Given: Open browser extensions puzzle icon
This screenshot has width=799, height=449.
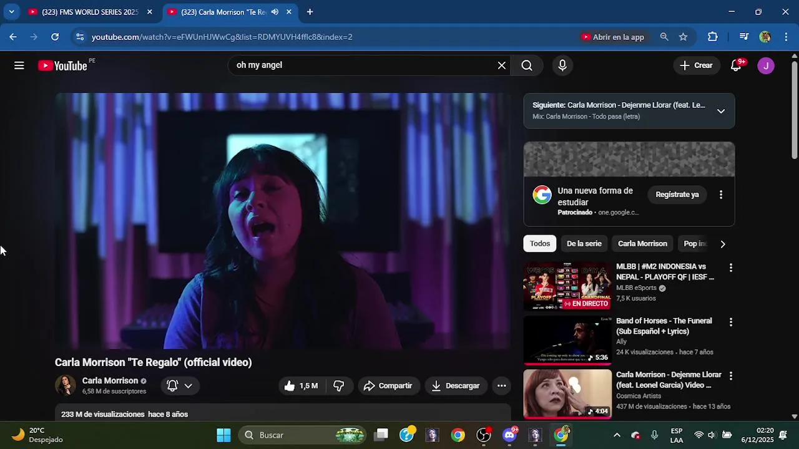Looking at the screenshot, I should [713, 37].
